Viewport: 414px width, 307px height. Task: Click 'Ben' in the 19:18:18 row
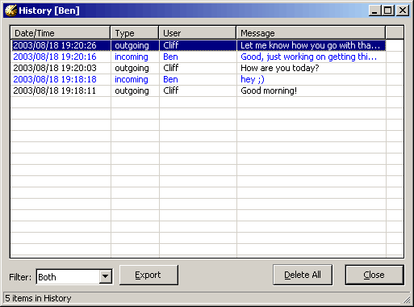tap(170, 79)
